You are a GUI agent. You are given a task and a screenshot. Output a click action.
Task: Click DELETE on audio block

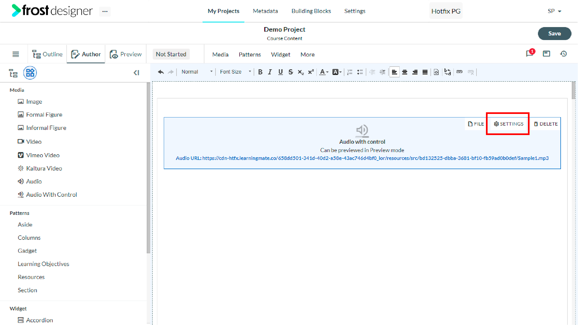pyautogui.click(x=546, y=124)
